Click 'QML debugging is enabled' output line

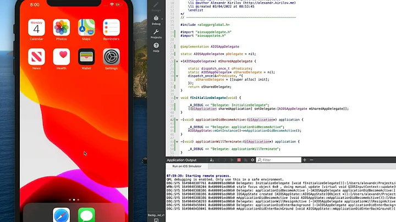(x=225, y=179)
